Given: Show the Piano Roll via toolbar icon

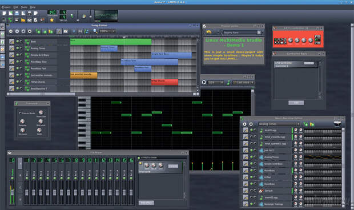Looking at the screenshot, I should [17, 20].
